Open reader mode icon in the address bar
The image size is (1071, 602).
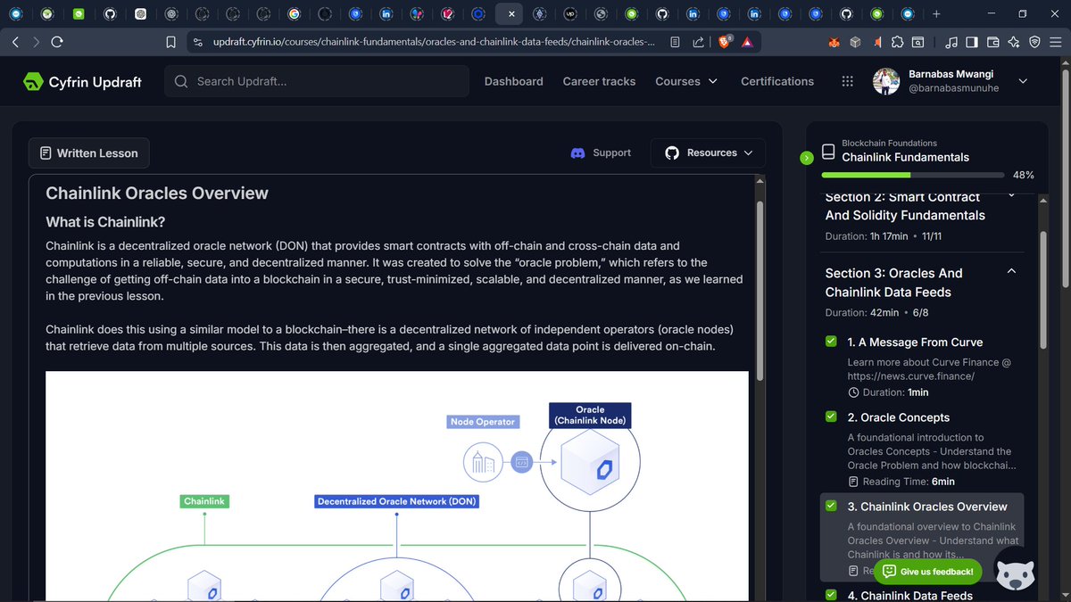pyautogui.click(x=676, y=42)
